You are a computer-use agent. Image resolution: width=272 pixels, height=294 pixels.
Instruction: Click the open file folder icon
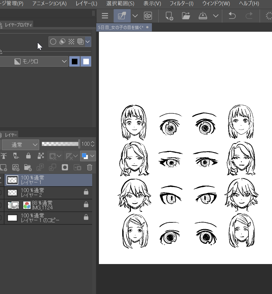click(x=186, y=16)
